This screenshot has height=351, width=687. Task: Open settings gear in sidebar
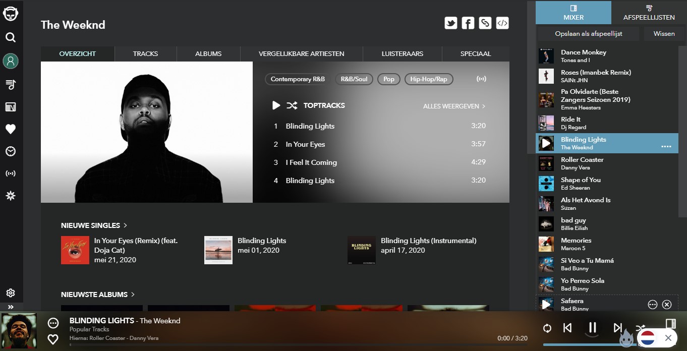pos(11,293)
